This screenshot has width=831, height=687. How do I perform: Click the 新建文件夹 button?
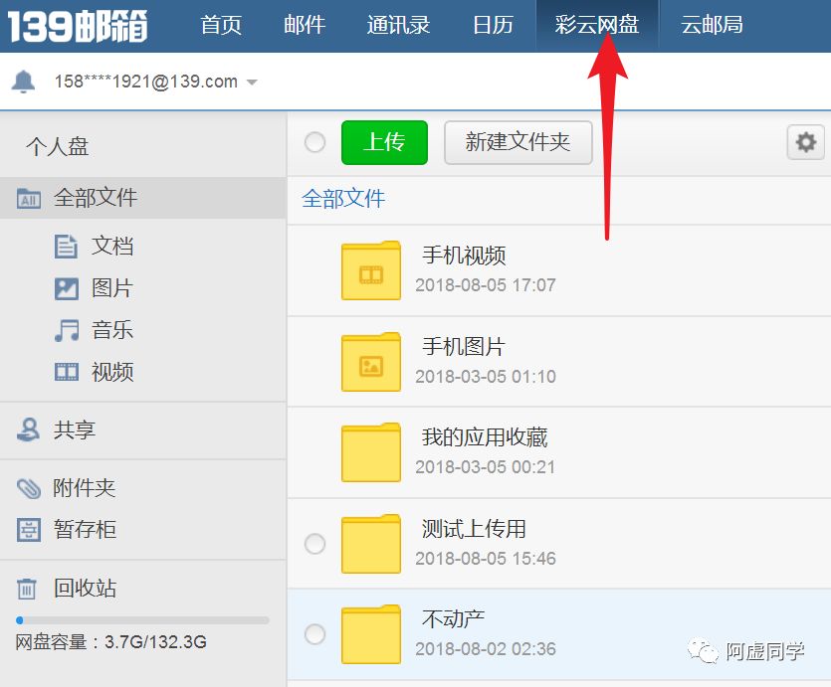[x=518, y=142]
